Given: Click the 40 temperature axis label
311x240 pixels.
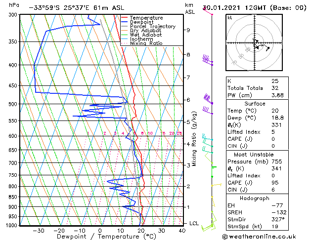Looking at the screenshot, I should point(182,231).
